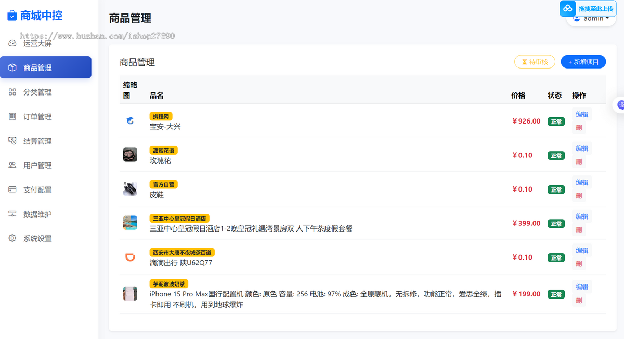Viewport: 624px width, 339px height.
Task: Click the translate icon at right edge
Action: point(620,105)
